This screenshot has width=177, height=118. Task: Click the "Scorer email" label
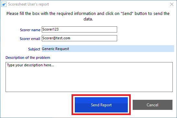pos(30,39)
